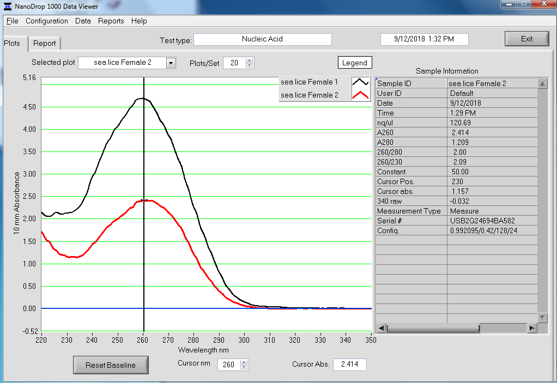The width and height of the screenshot is (557, 383).
Task: Increment Cursor nm with up arrow
Action: pos(244,362)
